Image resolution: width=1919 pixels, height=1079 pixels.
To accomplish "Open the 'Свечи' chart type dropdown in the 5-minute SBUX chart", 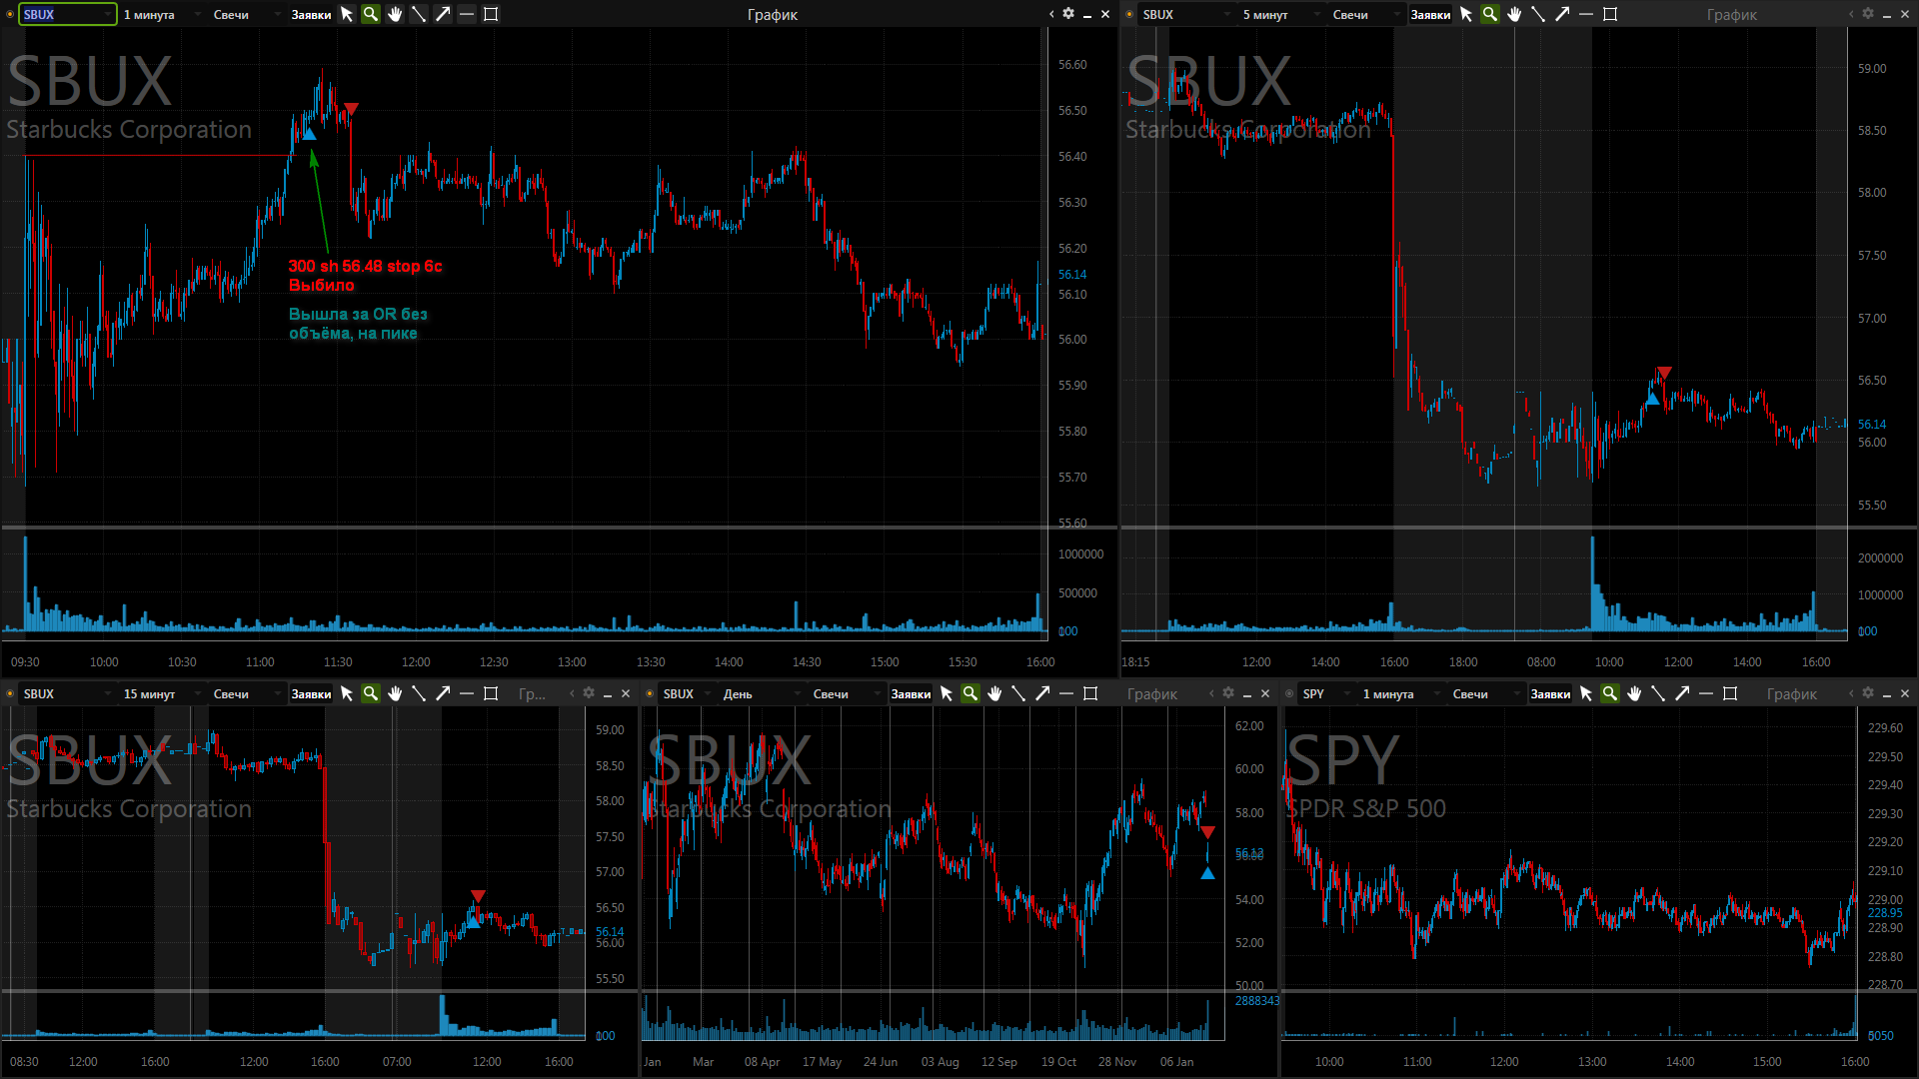I will pos(1365,14).
